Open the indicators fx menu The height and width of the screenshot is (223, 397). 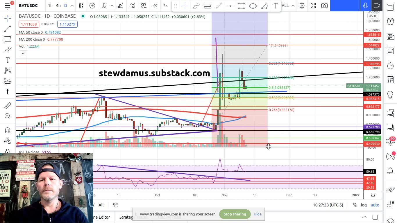104,6
